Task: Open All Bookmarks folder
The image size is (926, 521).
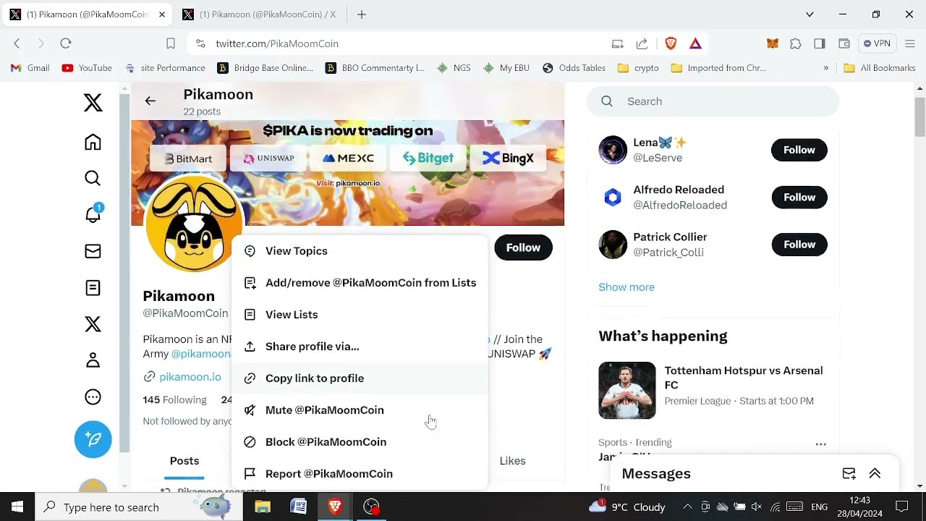Action: pos(880,68)
